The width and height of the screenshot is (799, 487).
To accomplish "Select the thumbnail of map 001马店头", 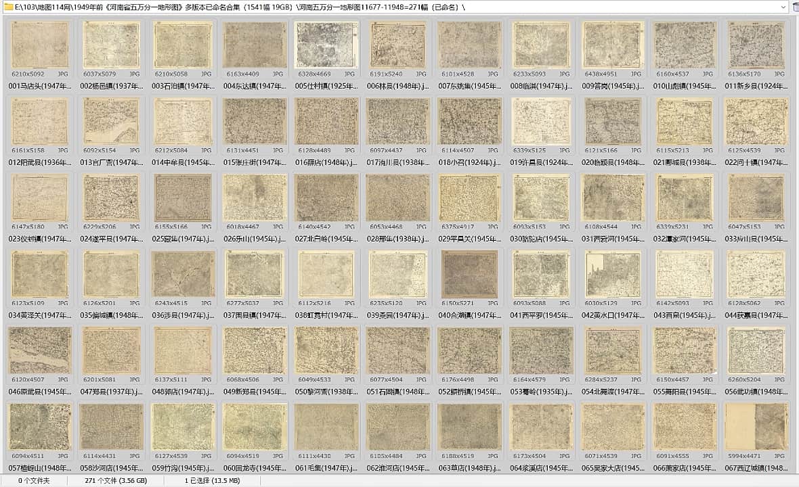I will click(40, 45).
